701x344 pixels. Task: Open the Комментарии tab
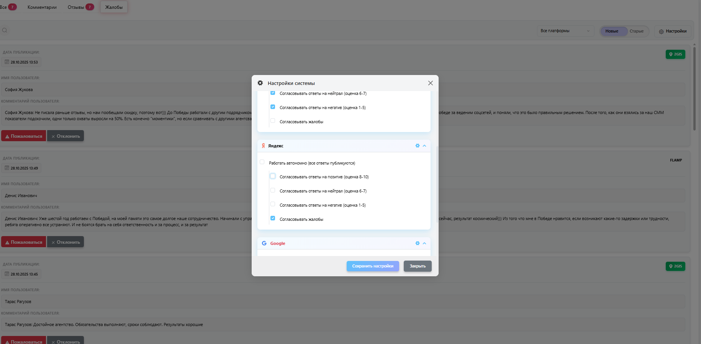click(x=42, y=7)
